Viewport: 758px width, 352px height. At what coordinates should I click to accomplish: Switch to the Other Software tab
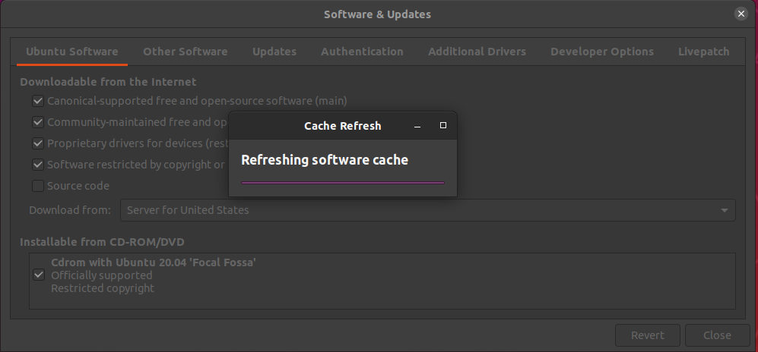click(x=185, y=52)
